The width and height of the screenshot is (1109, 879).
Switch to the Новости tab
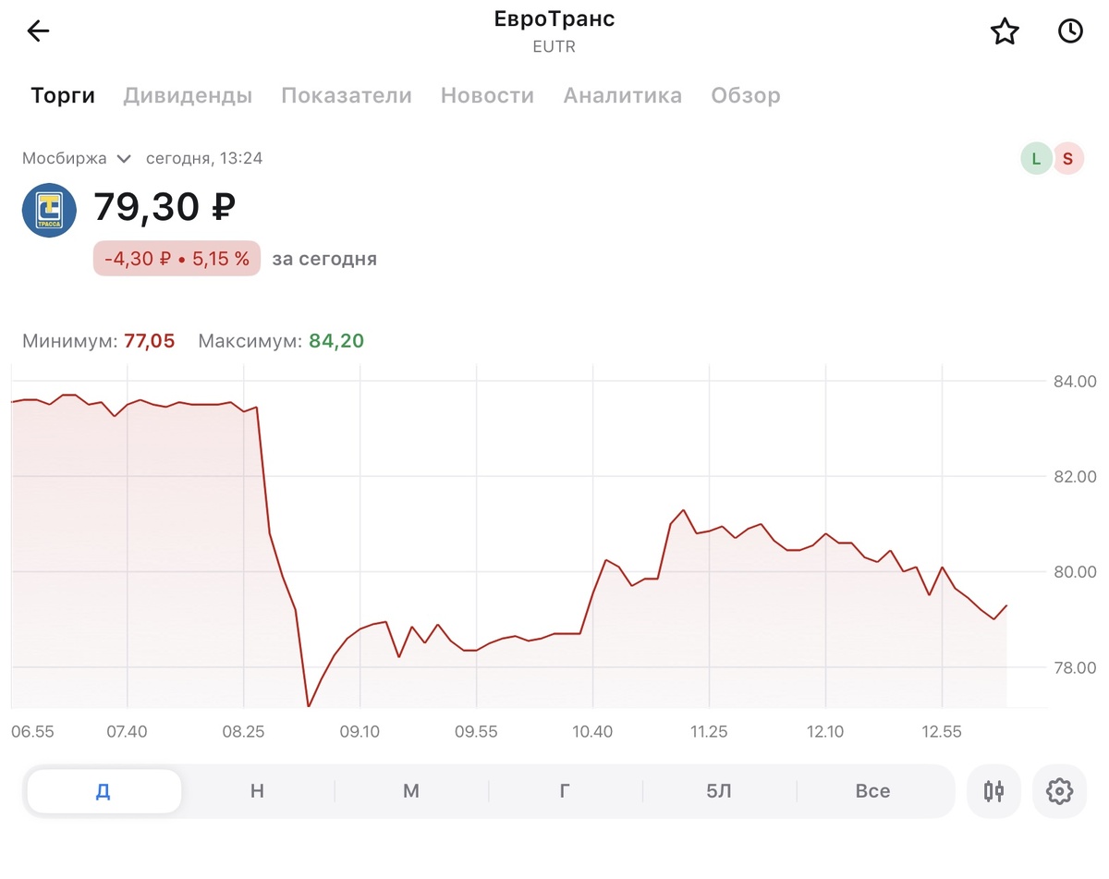click(487, 95)
